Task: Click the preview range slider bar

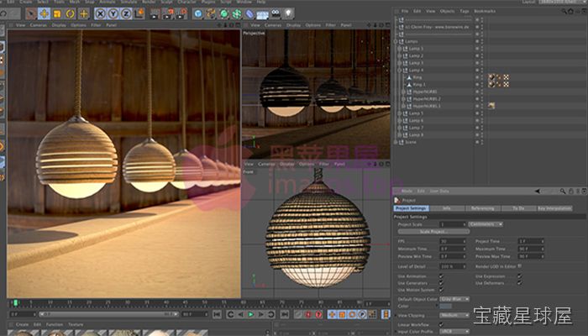Action: (108, 314)
